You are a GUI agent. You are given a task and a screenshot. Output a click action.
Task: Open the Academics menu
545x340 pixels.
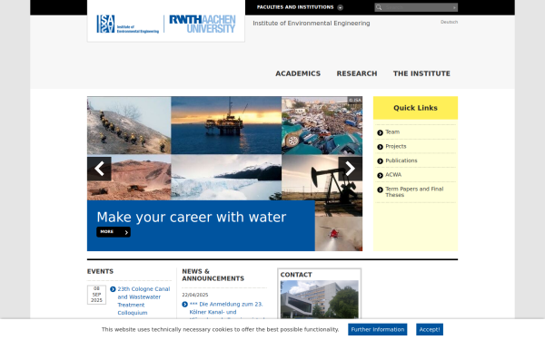tap(298, 73)
